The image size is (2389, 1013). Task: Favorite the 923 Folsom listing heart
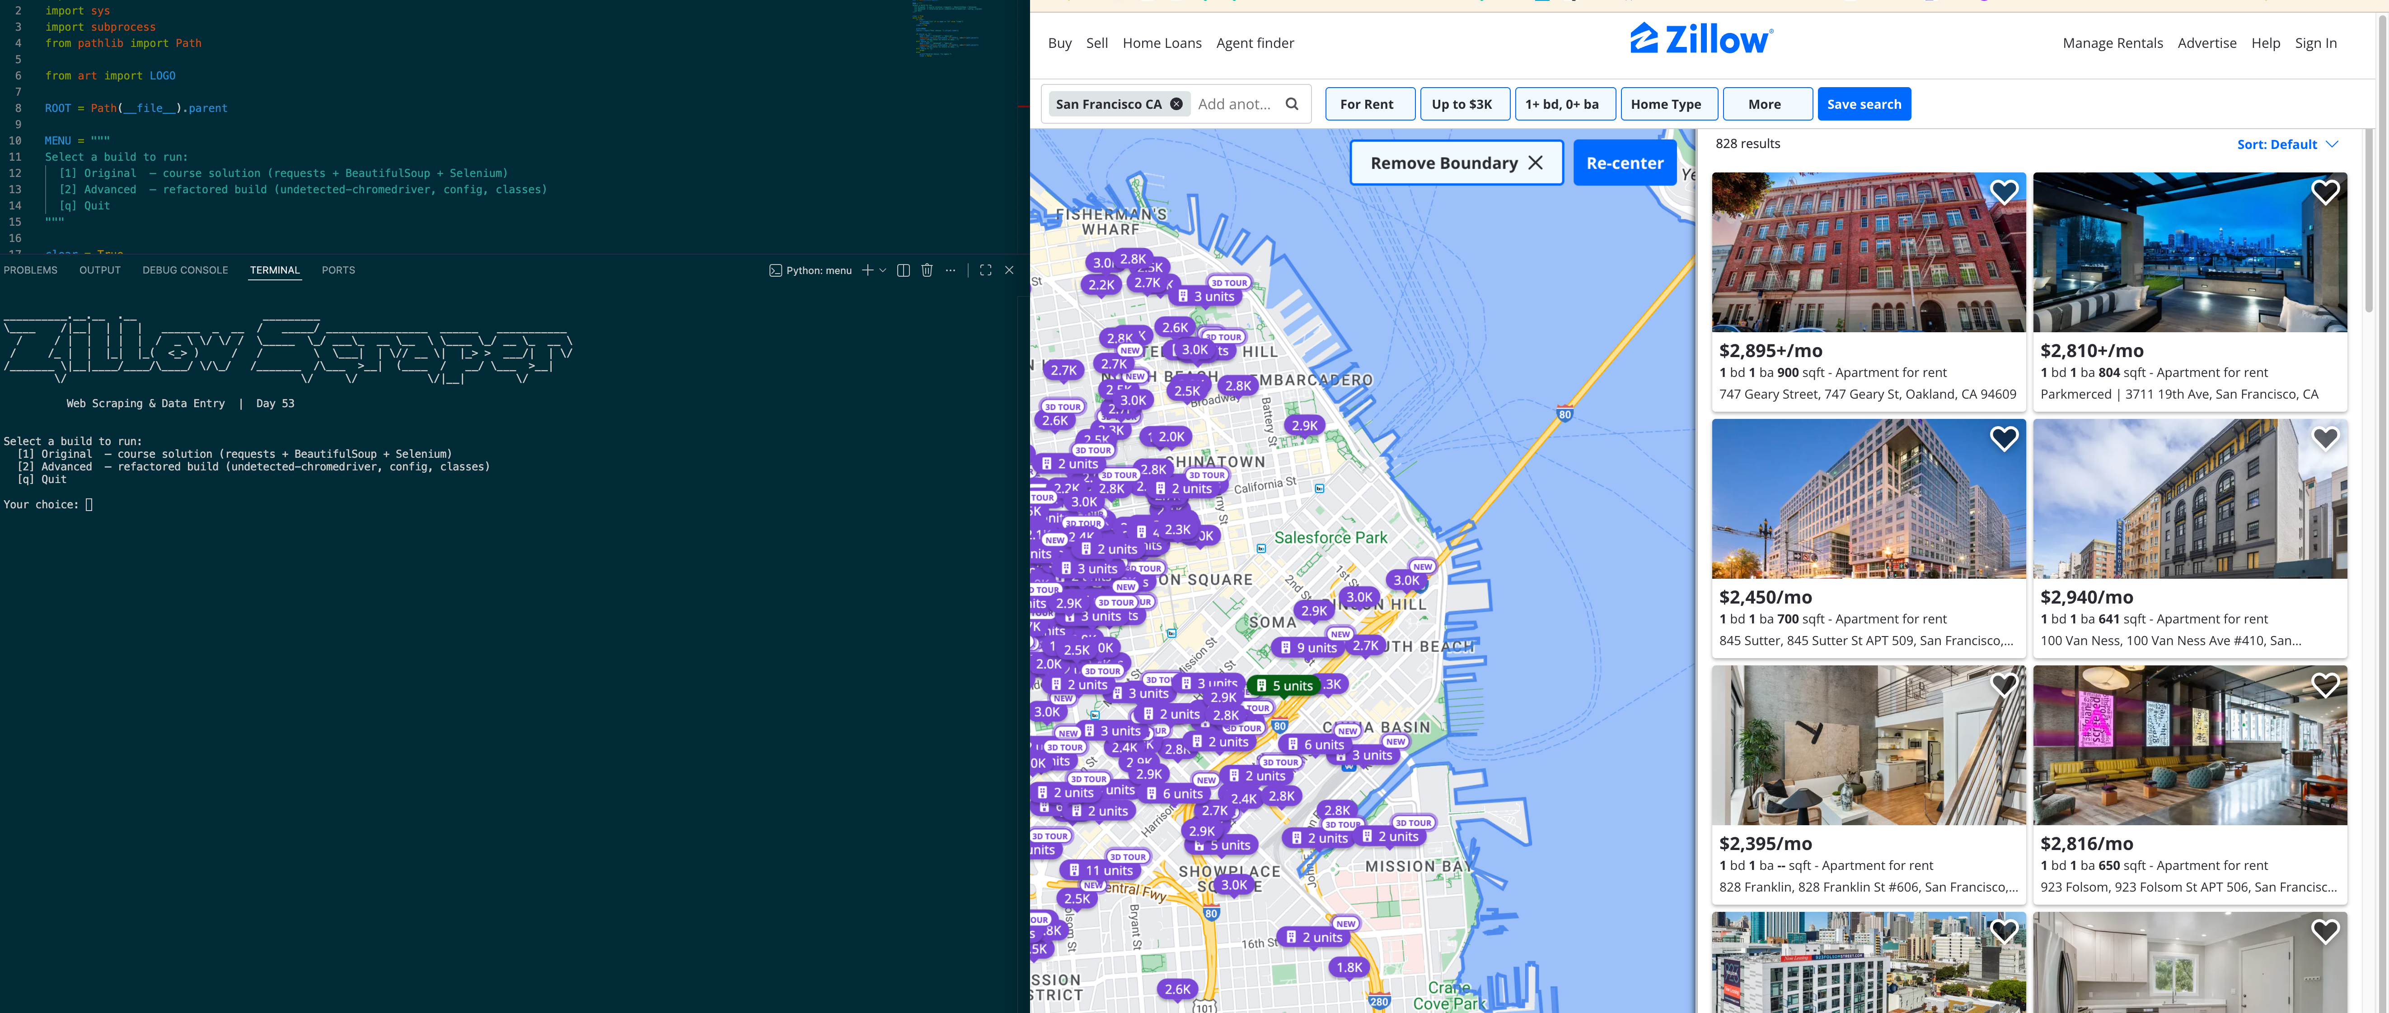tap(2325, 685)
